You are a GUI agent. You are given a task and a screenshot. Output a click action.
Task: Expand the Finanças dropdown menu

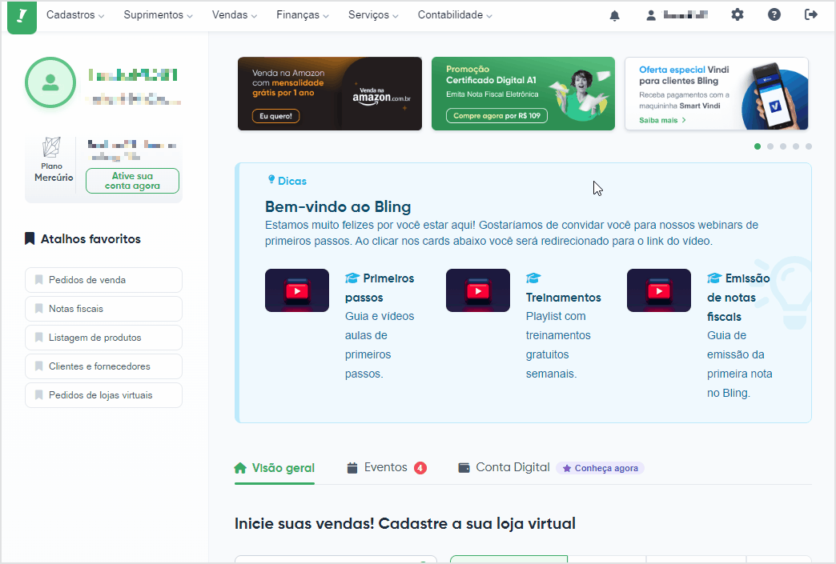point(303,15)
